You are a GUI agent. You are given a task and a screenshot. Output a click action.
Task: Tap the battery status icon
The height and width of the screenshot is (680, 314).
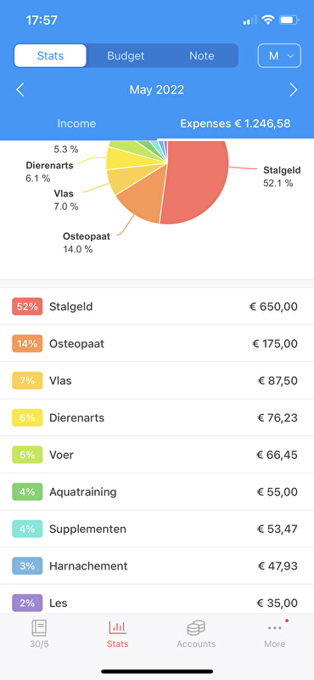pos(289,20)
